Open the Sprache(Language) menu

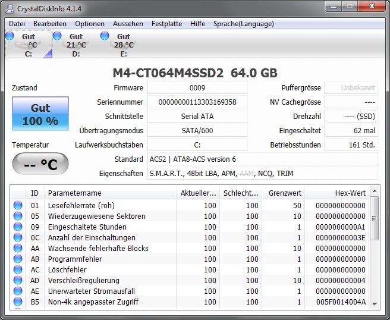[244, 24]
